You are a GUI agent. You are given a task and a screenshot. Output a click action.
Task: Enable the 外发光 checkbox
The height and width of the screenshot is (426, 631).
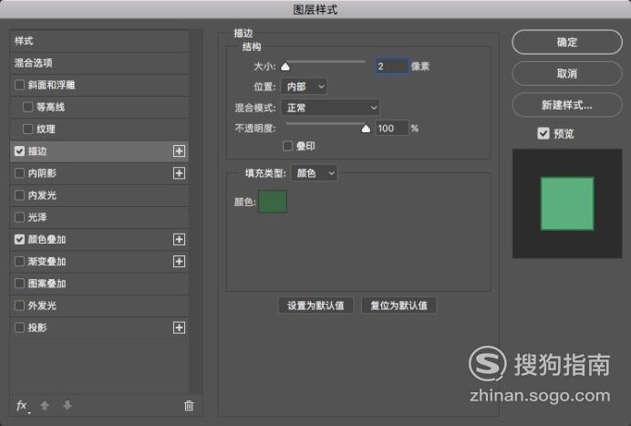[19, 306]
